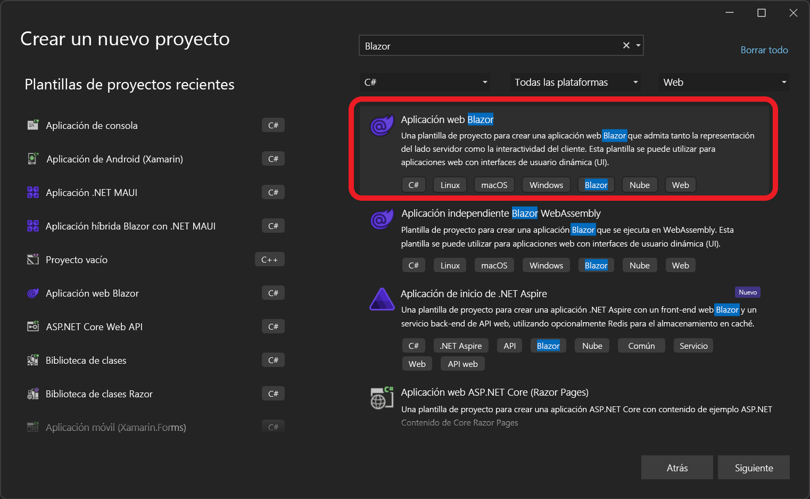Viewport: 810px width, 499px height.
Task: Click the .NET Aspire template icon
Action: point(382,299)
